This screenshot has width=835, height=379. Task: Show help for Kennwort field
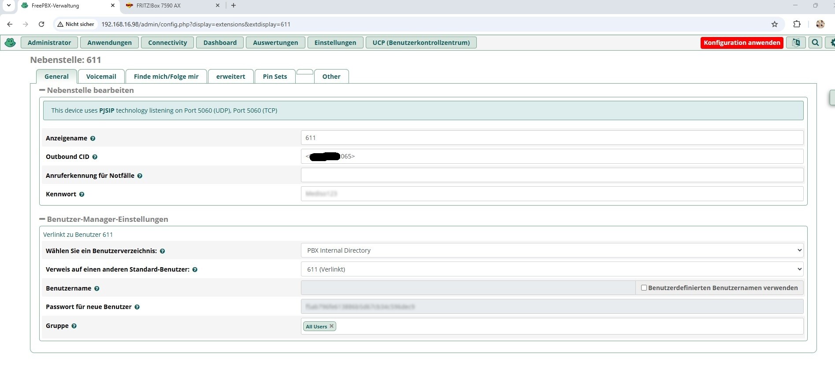(x=82, y=194)
